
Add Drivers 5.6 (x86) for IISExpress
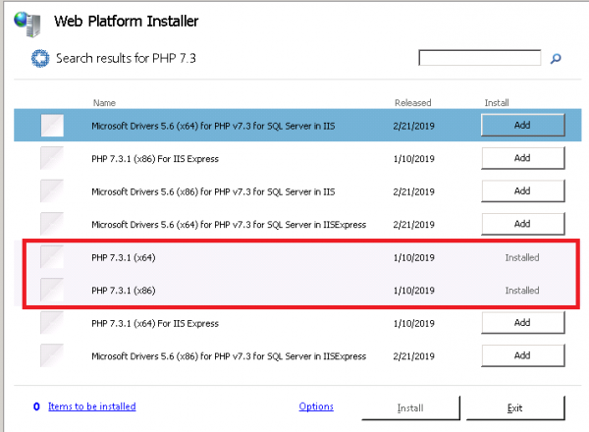click(x=523, y=355)
